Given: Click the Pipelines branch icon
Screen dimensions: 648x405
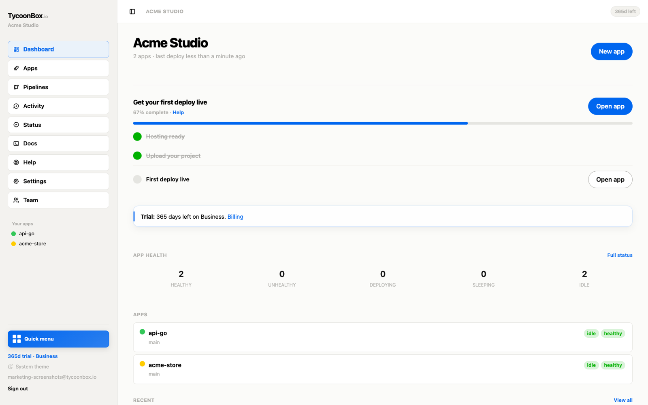Looking at the screenshot, I should (x=16, y=87).
